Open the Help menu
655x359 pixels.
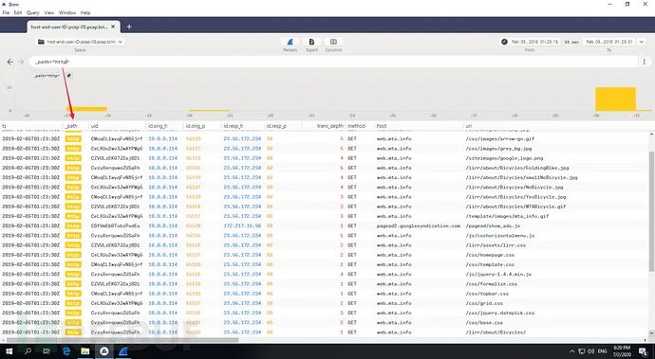[85, 13]
